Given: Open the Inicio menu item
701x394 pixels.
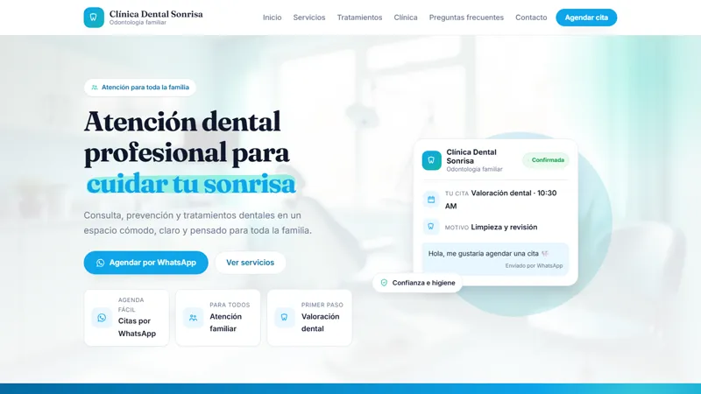Looking at the screenshot, I should coord(272,18).
